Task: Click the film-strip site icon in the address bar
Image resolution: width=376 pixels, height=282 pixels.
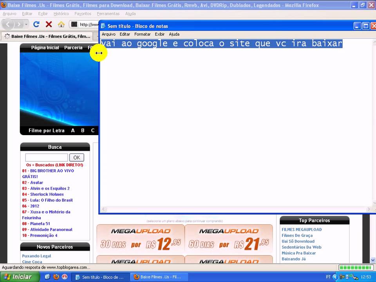Action: click(x=74, y=24)
